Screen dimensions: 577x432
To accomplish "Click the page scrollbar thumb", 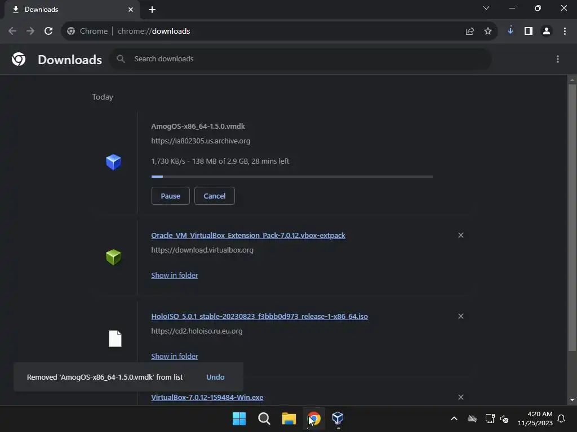I will point(572,218).
